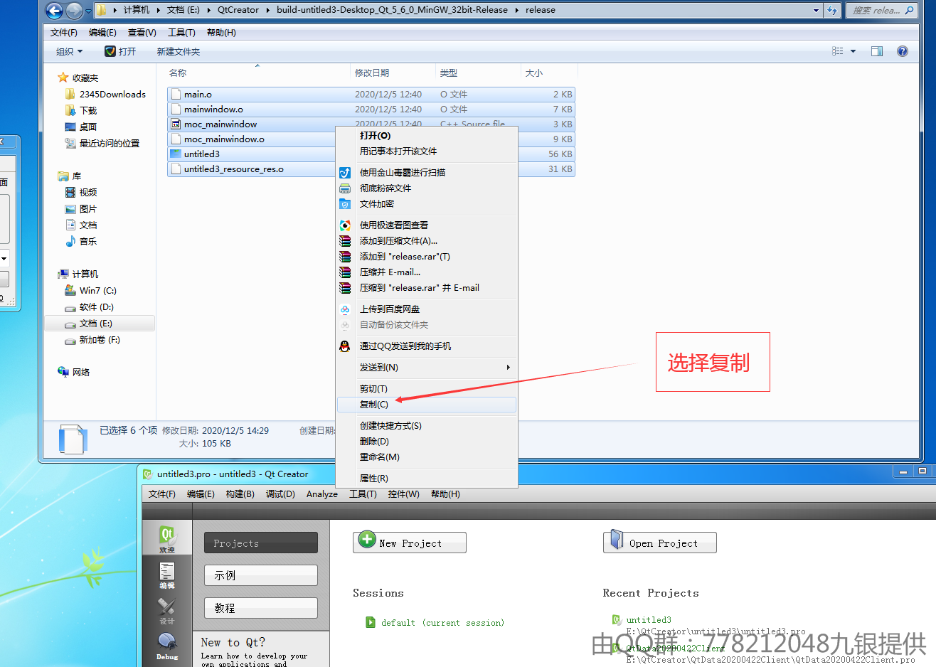
Task: Click file encryption shield icon
Action: (x=345, y=204)
